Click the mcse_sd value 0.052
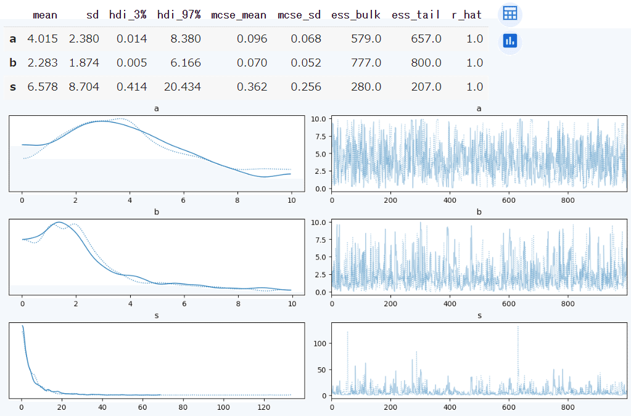Viewport: 631px width, 416px height. click(x=306, y=63)
